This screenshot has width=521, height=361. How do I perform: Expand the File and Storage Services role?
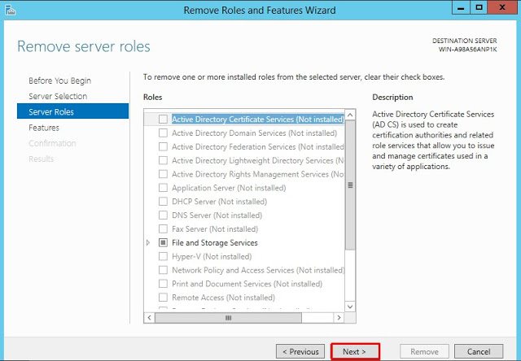pos(148,242)
